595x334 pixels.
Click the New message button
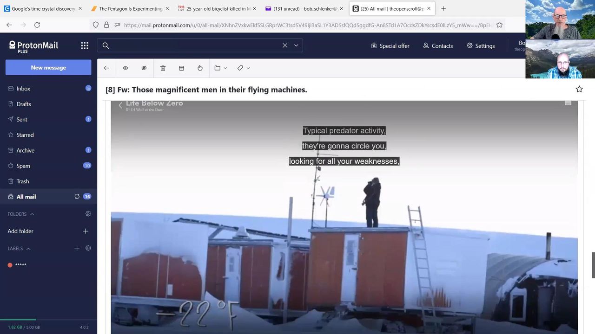(48, 67)
